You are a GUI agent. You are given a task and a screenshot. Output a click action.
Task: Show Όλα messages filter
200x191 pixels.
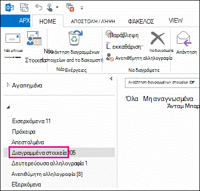tap(132, 99)
